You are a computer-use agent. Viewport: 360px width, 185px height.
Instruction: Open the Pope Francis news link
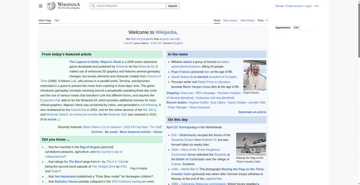click(181, 72)
